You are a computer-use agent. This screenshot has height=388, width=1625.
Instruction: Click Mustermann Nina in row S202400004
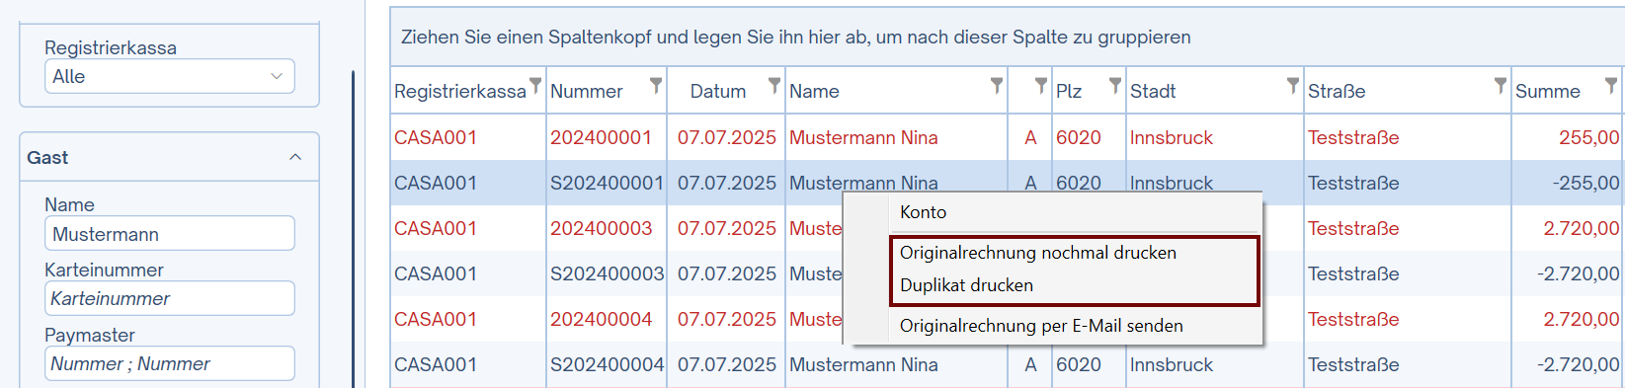click(x=863, y=364)
